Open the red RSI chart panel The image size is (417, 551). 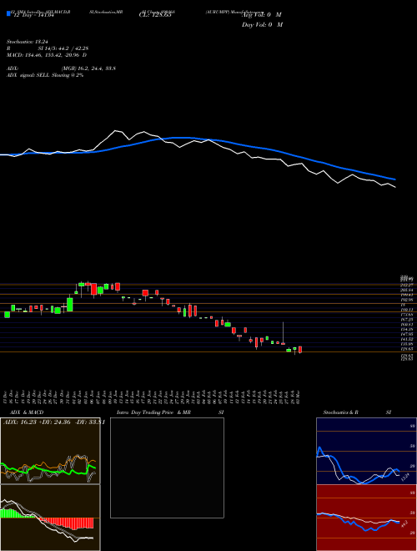(366, 518)
